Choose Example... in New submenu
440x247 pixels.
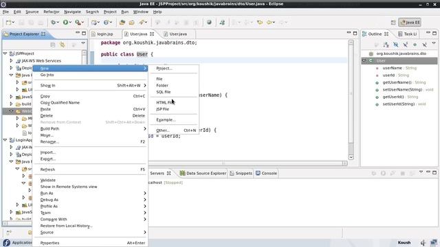click(x=173, y=120)
